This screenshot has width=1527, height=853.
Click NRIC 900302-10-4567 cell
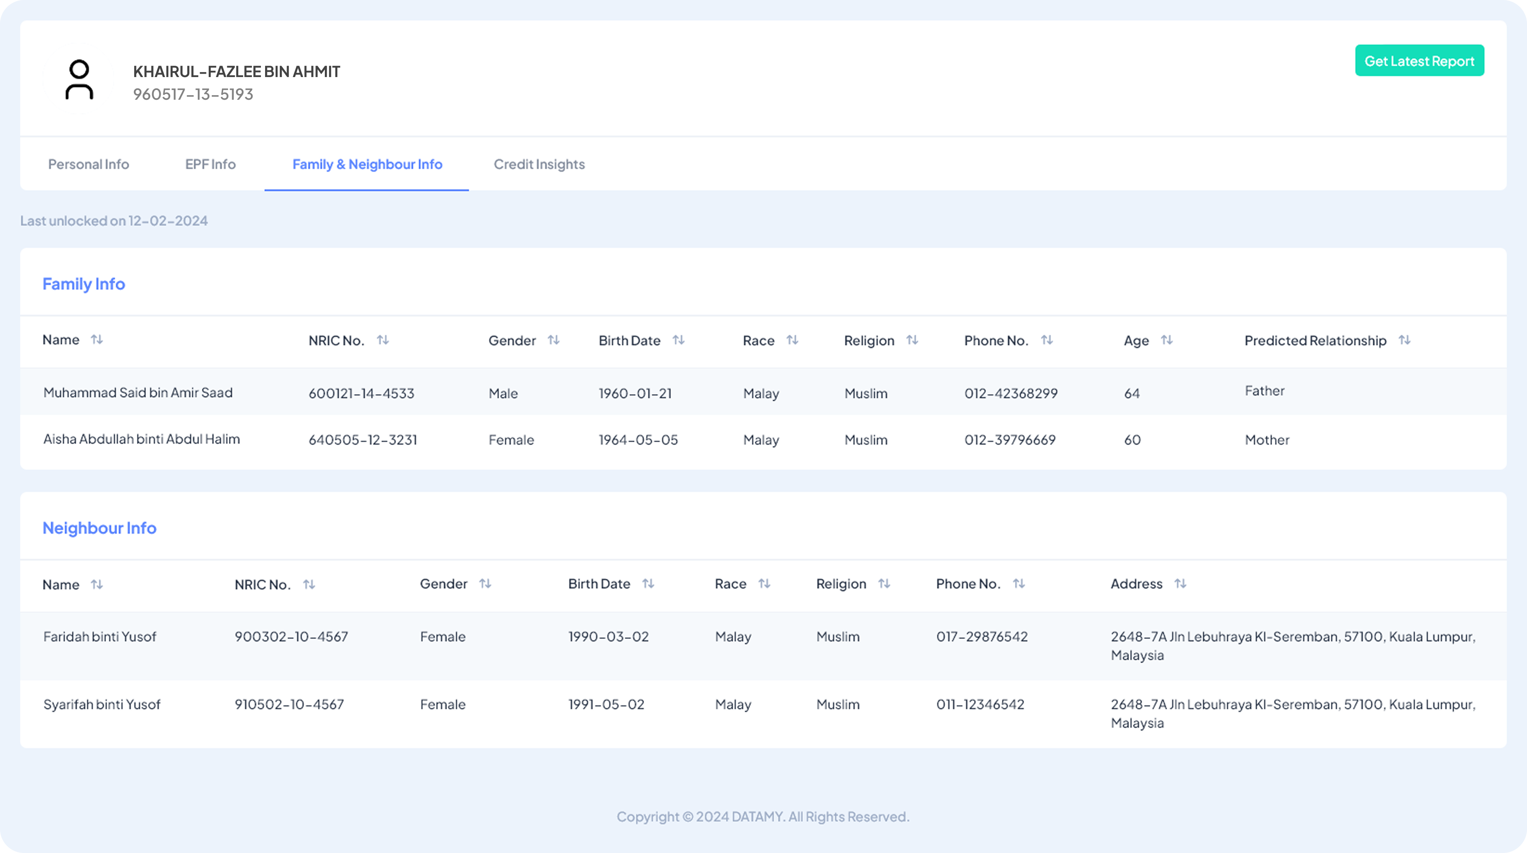[x=291, y=637]
